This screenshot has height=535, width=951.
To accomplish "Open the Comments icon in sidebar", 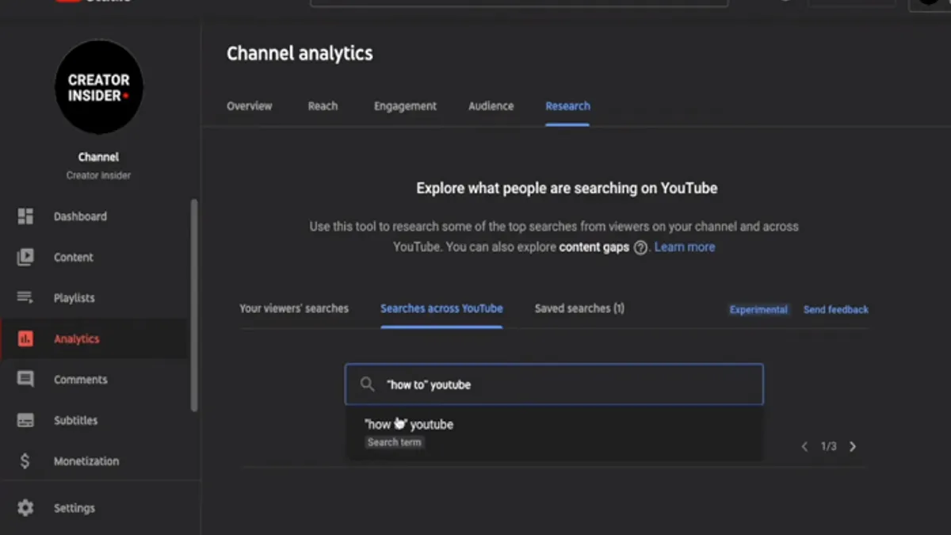I will coord(25,380).
